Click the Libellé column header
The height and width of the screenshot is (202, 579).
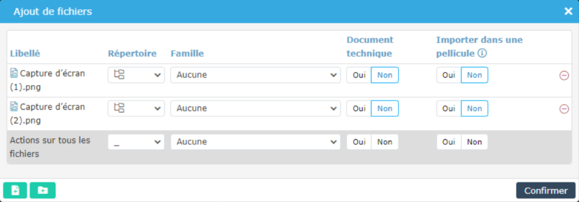(x=25, y=54)
